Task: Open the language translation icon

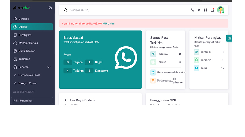Action: [x=192, y=10]
